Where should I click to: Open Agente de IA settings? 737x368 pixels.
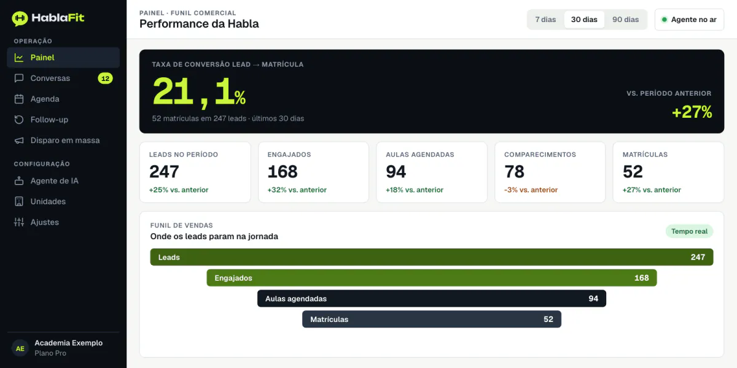pyautogui.click(x=63, y=181)
